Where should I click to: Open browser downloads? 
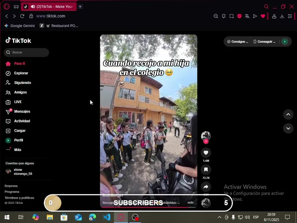pyautogui.click(x=282, y=16)
